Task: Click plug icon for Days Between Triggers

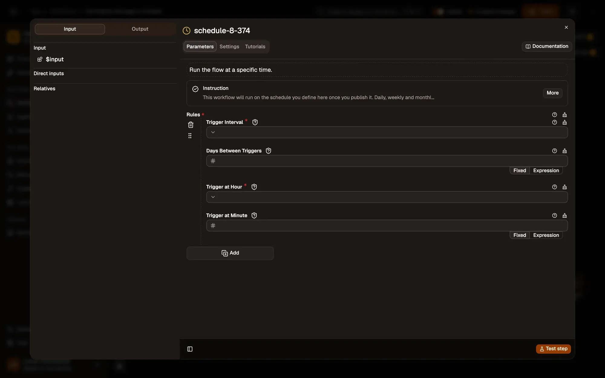Action: coord(564,151)
